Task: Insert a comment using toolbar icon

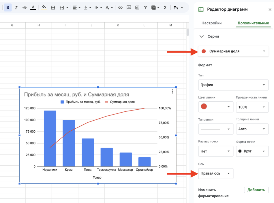Action: pyautogui.click(x=129, y=7)
